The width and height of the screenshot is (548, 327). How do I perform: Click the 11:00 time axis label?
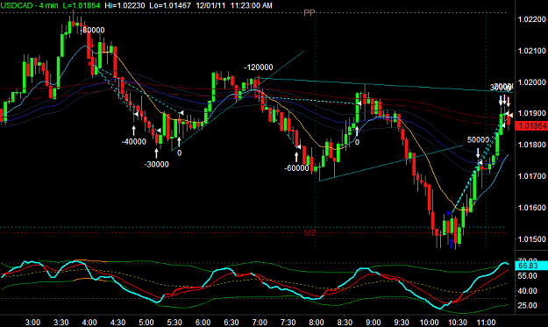pyautogui.click(x=486, y=322)
